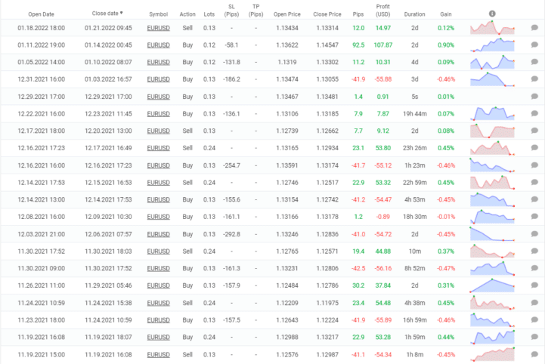Open comment for trade opened 11.30.2021 09:00
Image resolution: width=545 pixels, height=364 pixels.
tap(534, 268)
